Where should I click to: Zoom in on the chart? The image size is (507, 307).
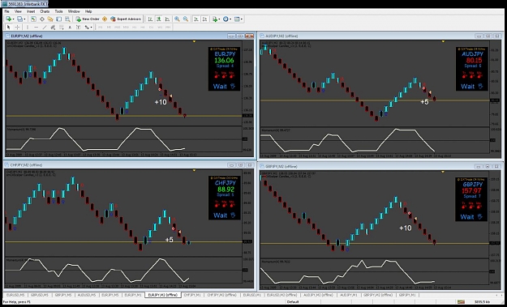[177, 19]
